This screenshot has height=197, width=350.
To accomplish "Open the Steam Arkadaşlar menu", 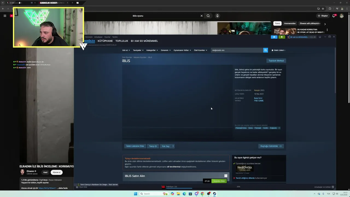I will 98,37.
